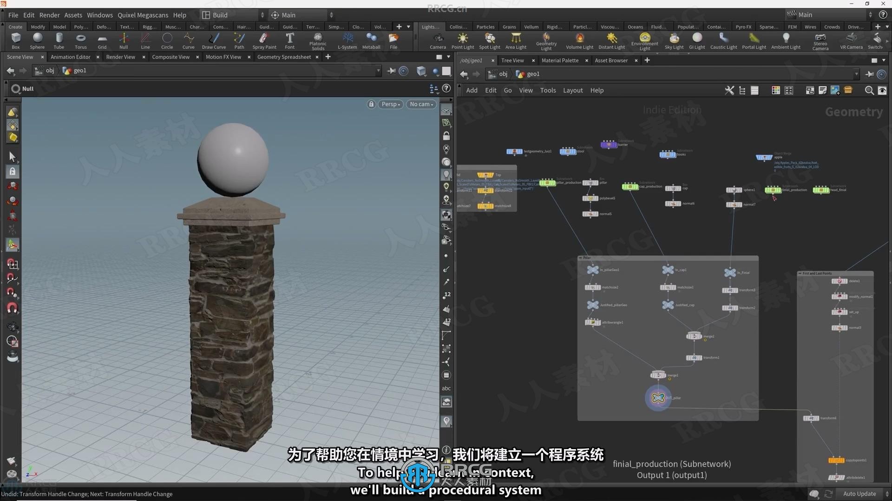Select the Grid shelf tool

point(102,40)
